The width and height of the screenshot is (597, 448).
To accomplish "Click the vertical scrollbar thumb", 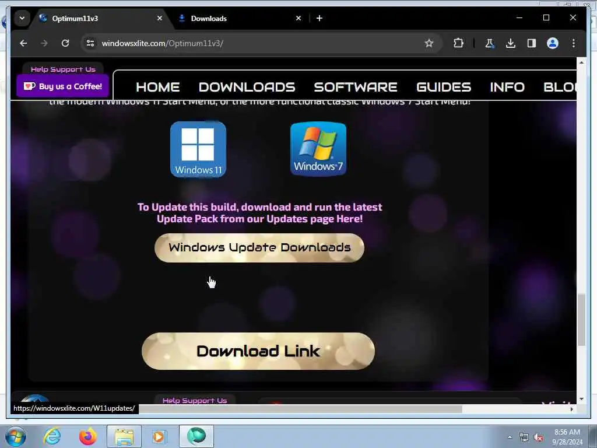I will pyautogui.click(x=581, y=320).
